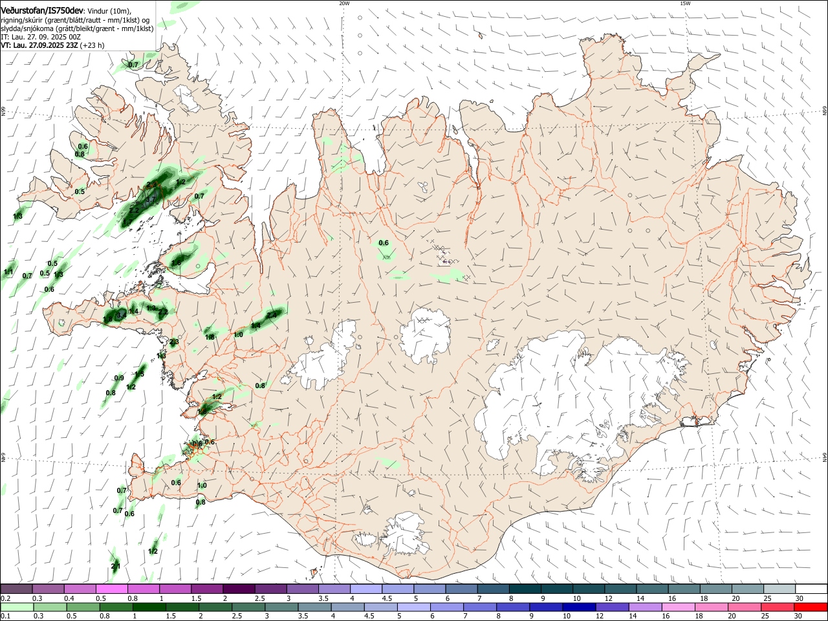Click the title text Veðurstofan/IS750dev
The image size is (828, 621).
tap(42, 10)
